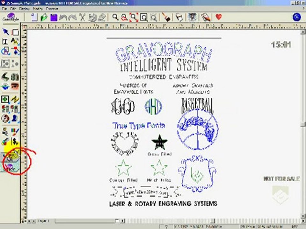Zoom to fit with the red-arrows magnifier
This screenshot has width=306, height=229.
coord(134,17)
